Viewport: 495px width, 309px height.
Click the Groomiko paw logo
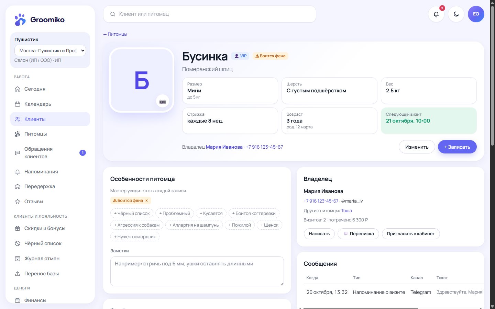[x=20, y=20]
